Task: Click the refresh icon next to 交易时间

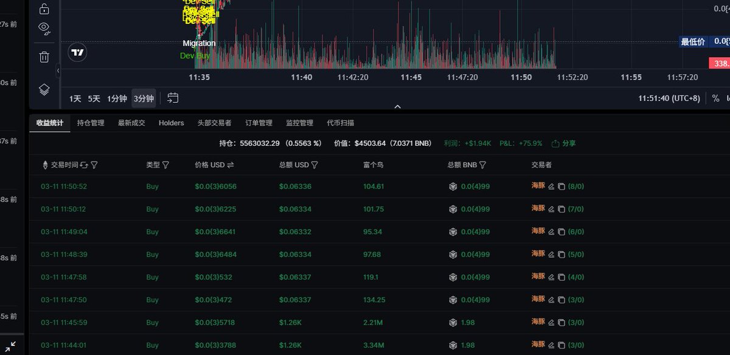Action: point(84,165)
